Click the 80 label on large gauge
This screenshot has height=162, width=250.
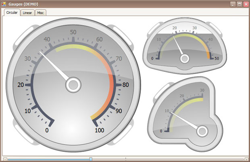[126, 85]
